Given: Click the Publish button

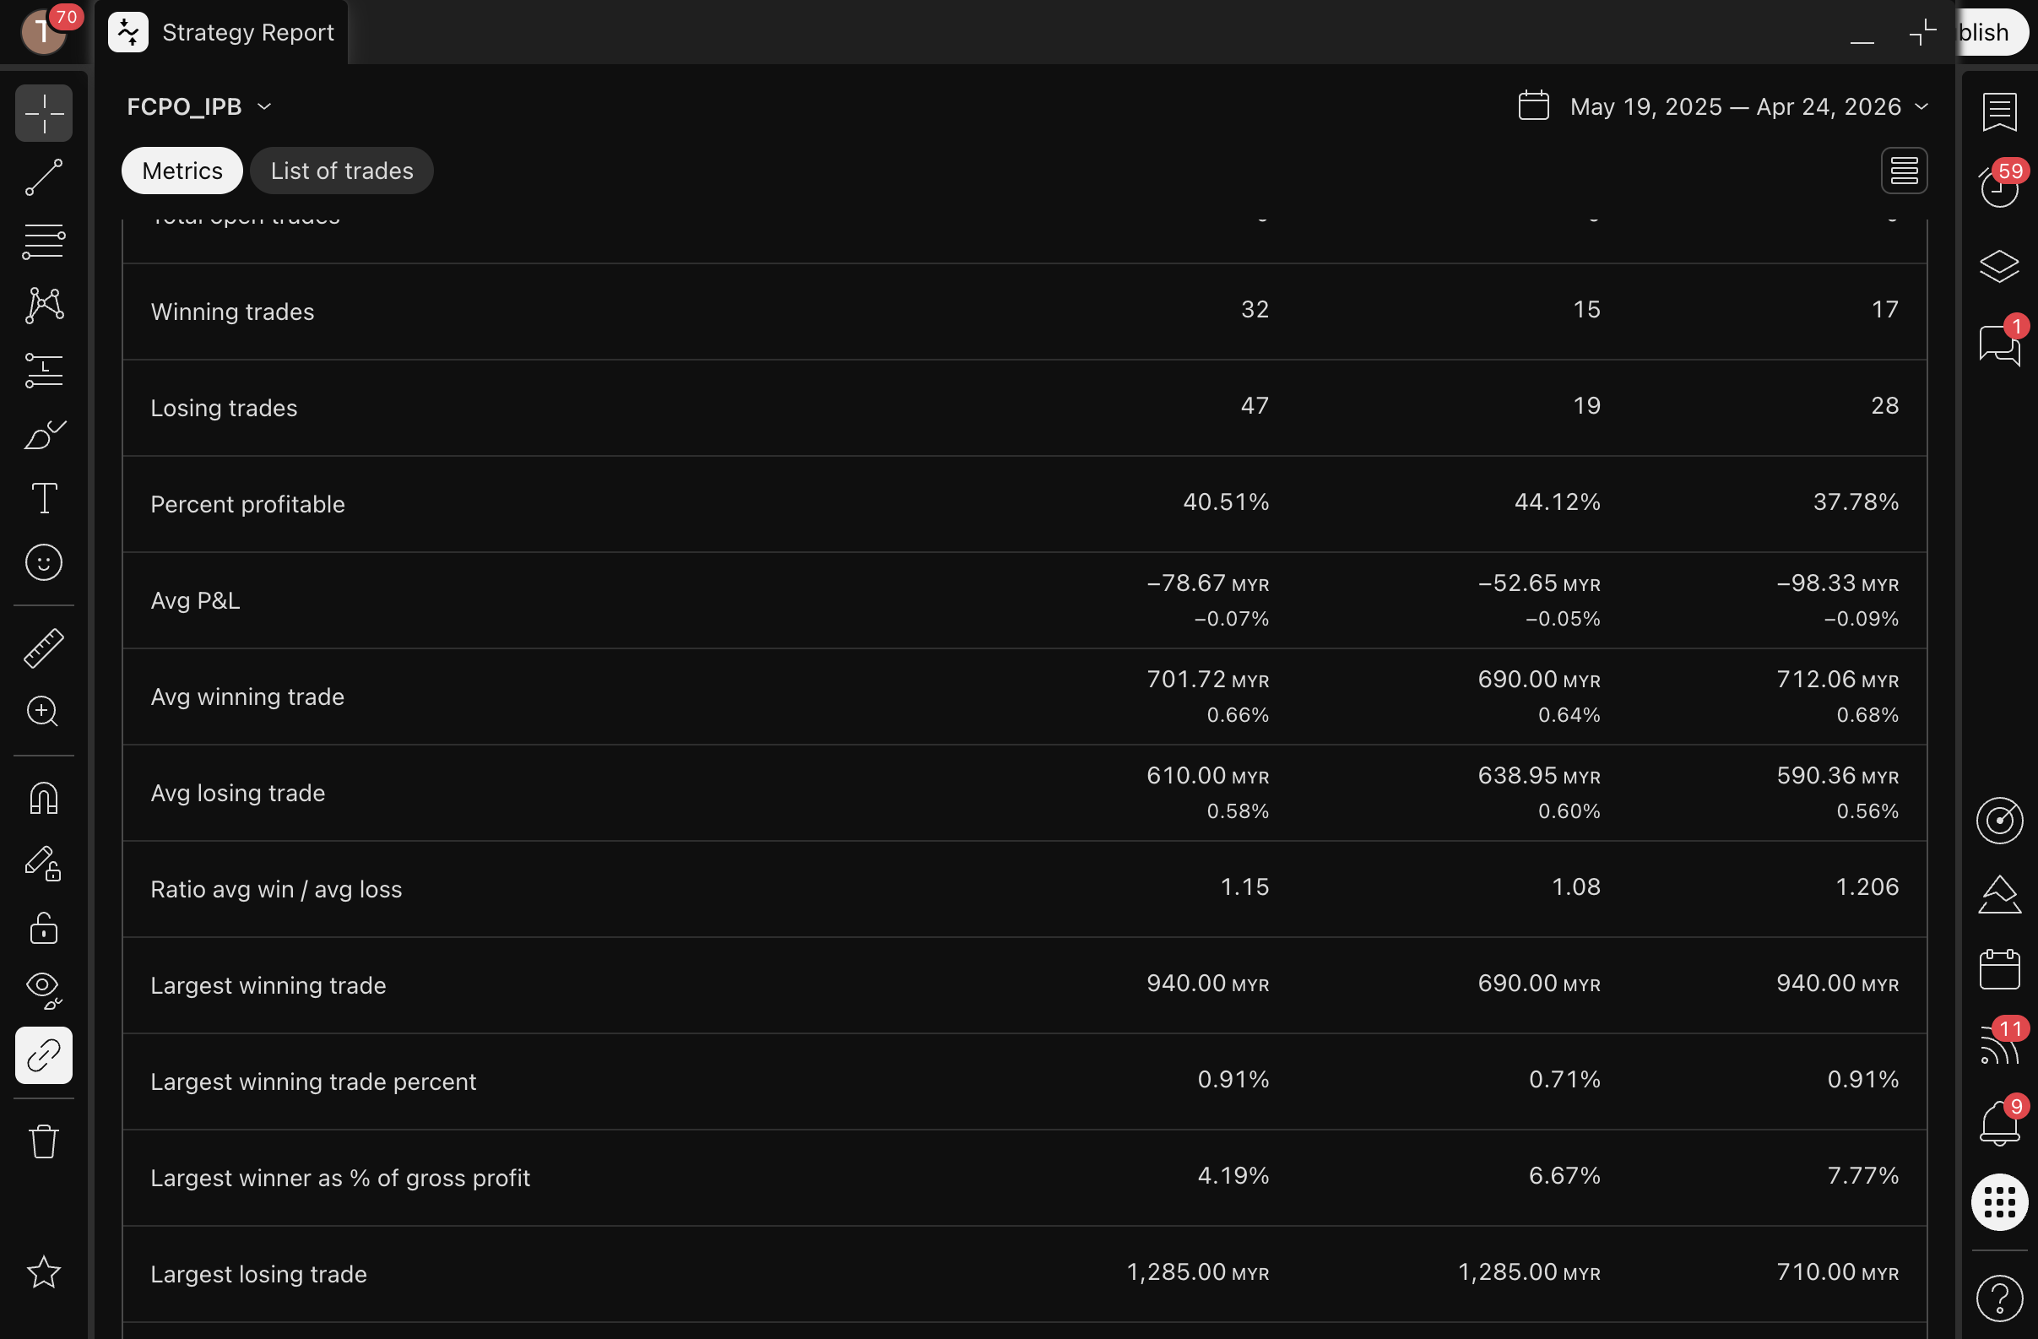Looking at the screenshot, I should coord(1990,33).
